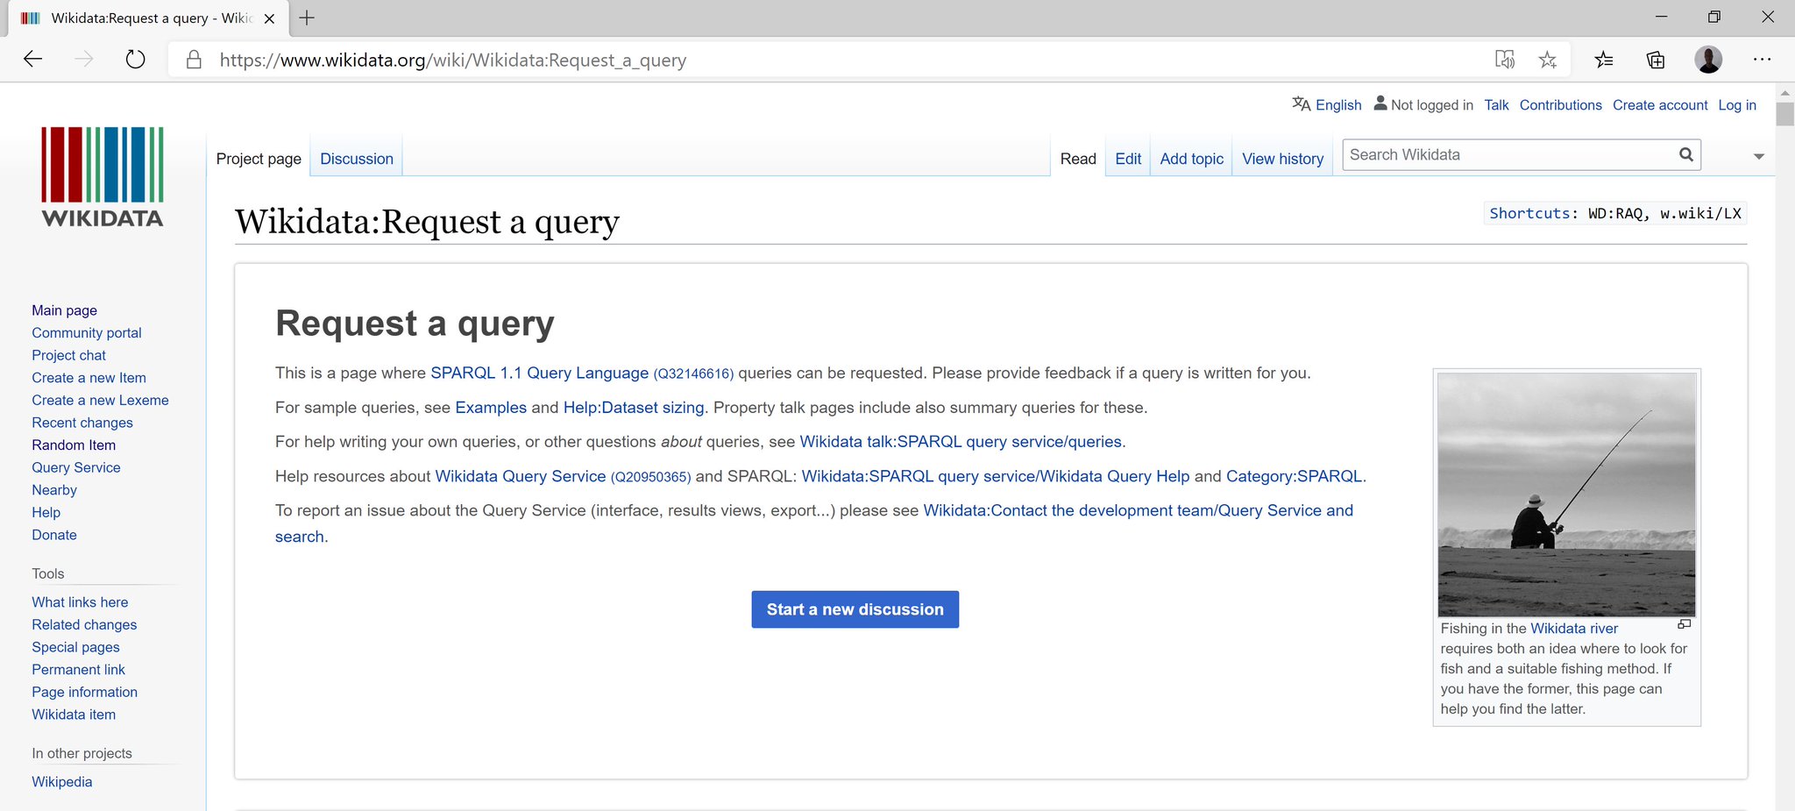Open the Read aloud icon
The image size is (1795, 811).
[x=1505, y=60]
